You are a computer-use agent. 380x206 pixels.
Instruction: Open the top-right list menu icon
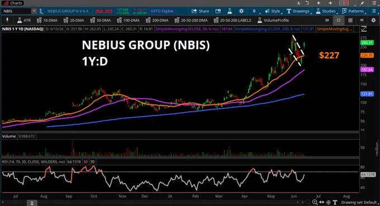(374, 3)
